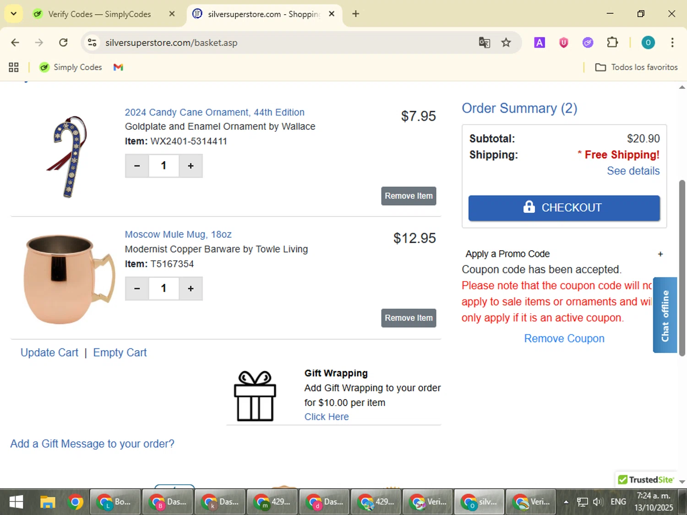The height and width of the screenshot is (515, 687).
Task: Switch to the Verify Codes — SimplyCodes tab
Action: [99, 14]
